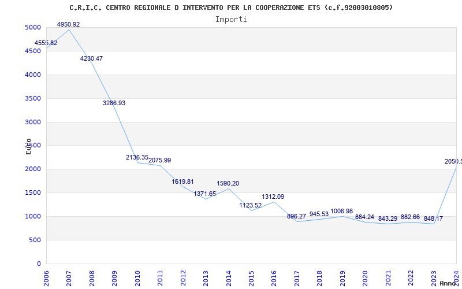
Task: Select the 1006.98 data point label
Action: 342,211
